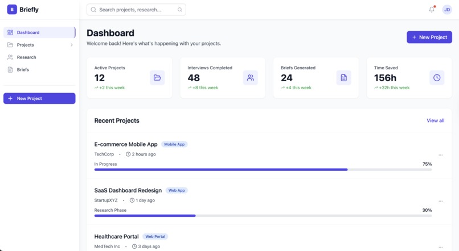Open the SaaS Dashboard Redesign project
459x251 pixels.
128,190
